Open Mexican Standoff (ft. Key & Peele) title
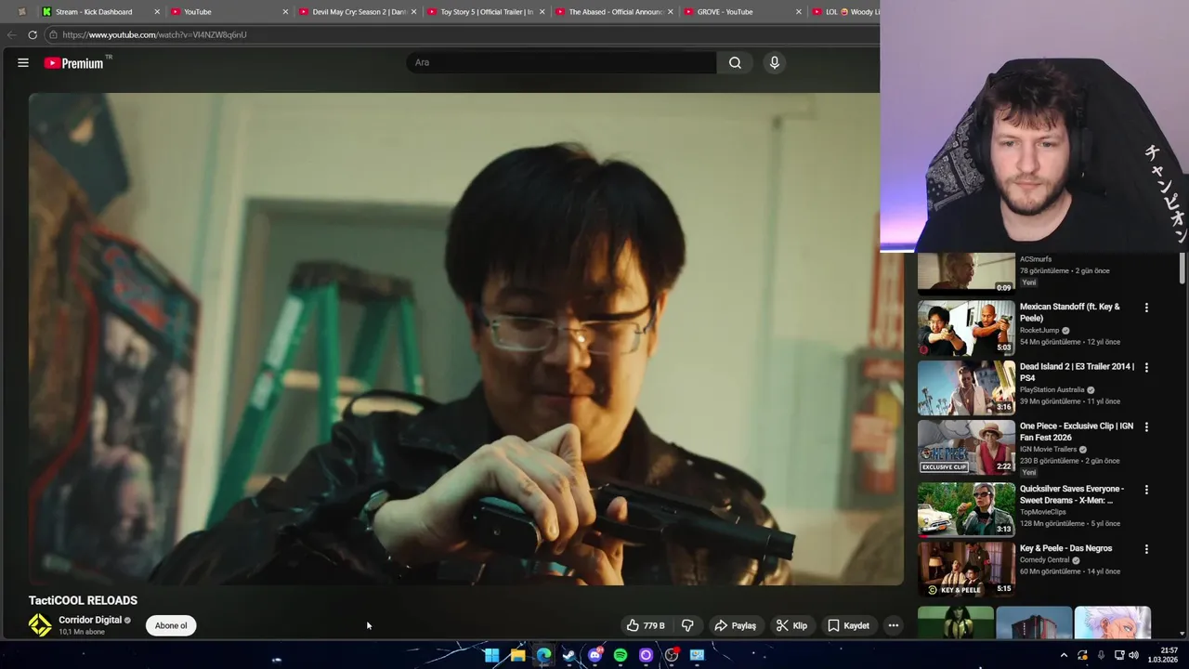1189x669 pixels. point(1069,312)
